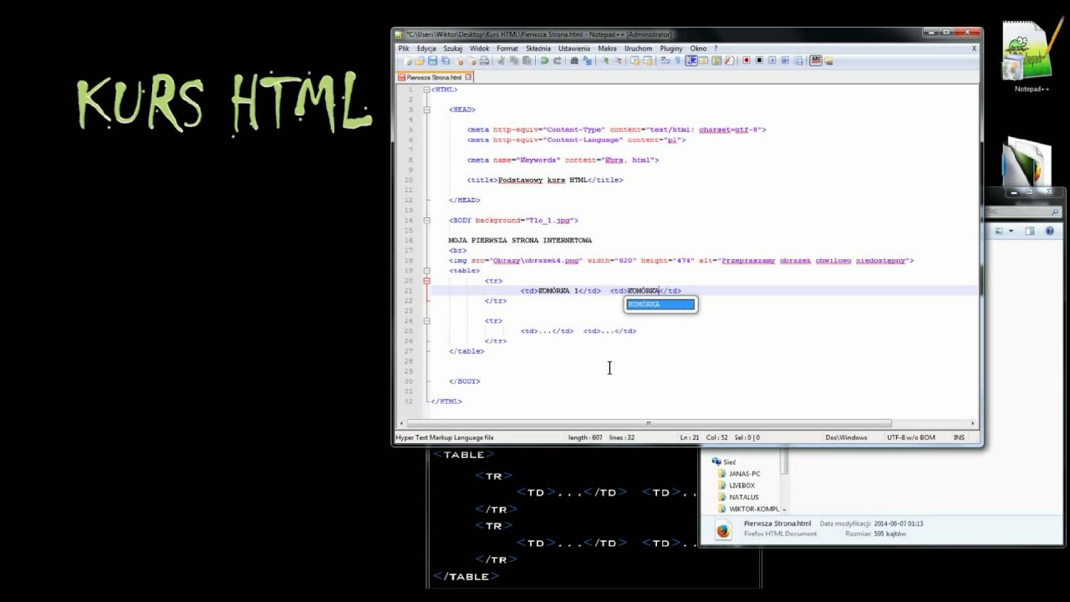Click the editor's right scroll arrow
Image resolution: width=1070 pixels, height=602 pixels.
(973, 423)
